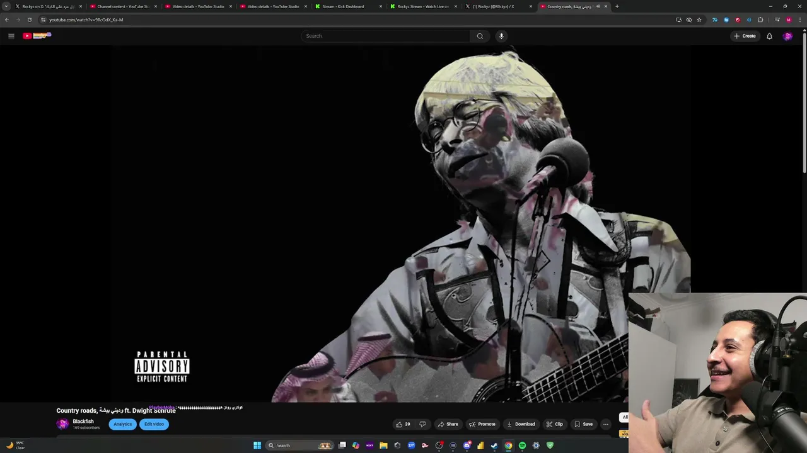Open Windows Task View icon
This screenshot has height=453, width=807.
[342, 445]
